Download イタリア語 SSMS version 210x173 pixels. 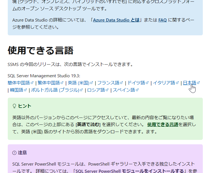(x=164, y=83)
